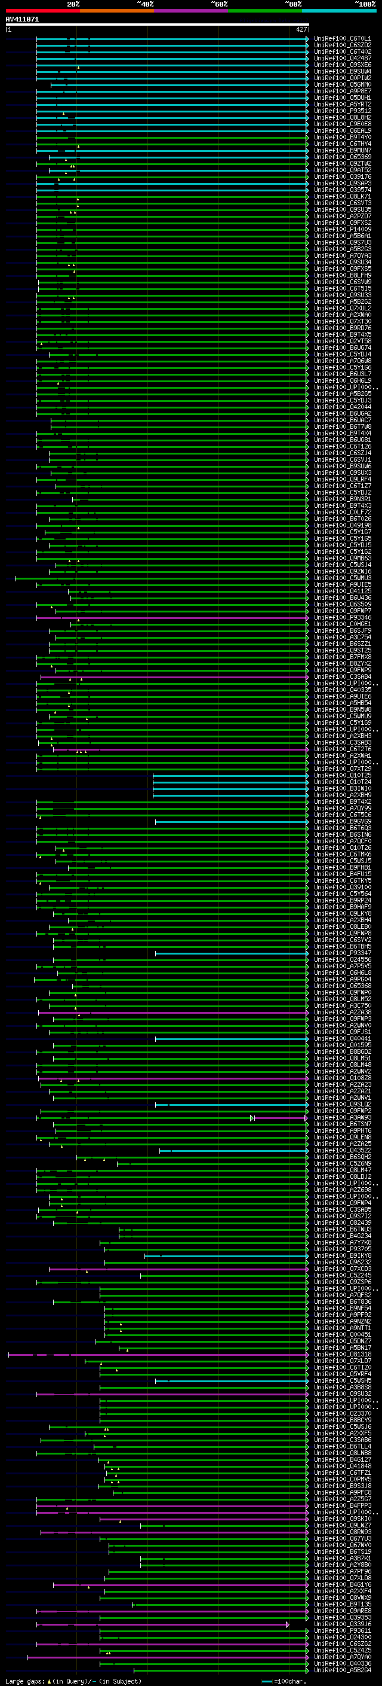Open hit UniRef100_Q5DUH1
This screenshot has width=382, height=1686.
(342, 98)
